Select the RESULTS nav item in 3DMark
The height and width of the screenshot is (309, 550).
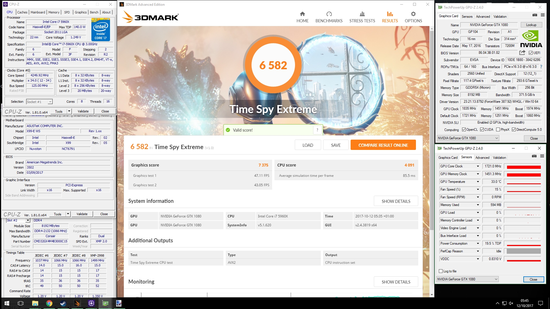pyautogui.click(x=390, y=17)
